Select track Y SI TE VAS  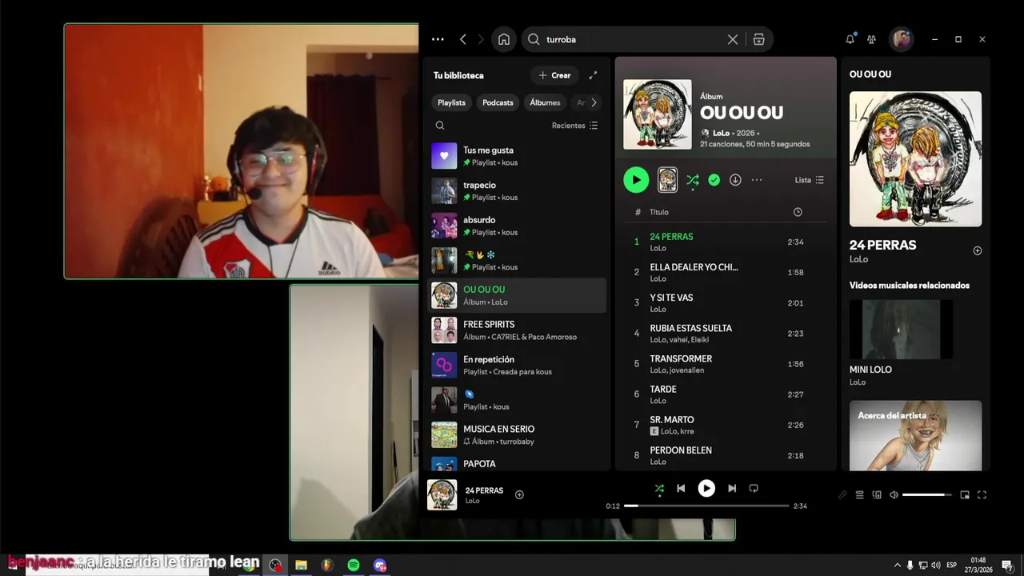click(x=726, y=302)
